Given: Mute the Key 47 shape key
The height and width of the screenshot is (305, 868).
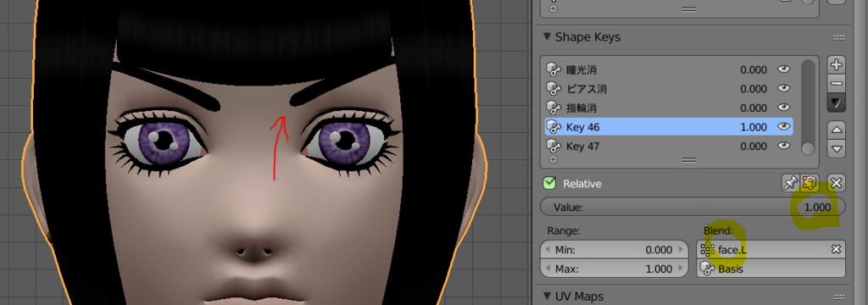Looking at the screenshot, I should pyautogui.click(x=783, y=146).
